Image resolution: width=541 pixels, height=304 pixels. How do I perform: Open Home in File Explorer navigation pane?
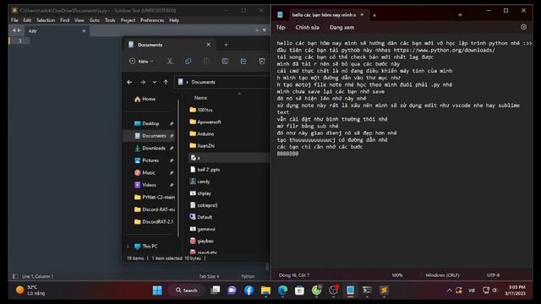[145, 99]
